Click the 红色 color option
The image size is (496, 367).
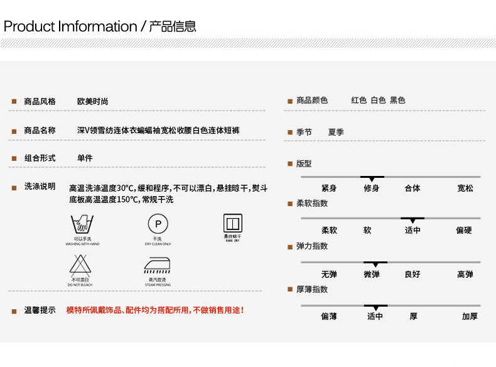click(359, 101)
